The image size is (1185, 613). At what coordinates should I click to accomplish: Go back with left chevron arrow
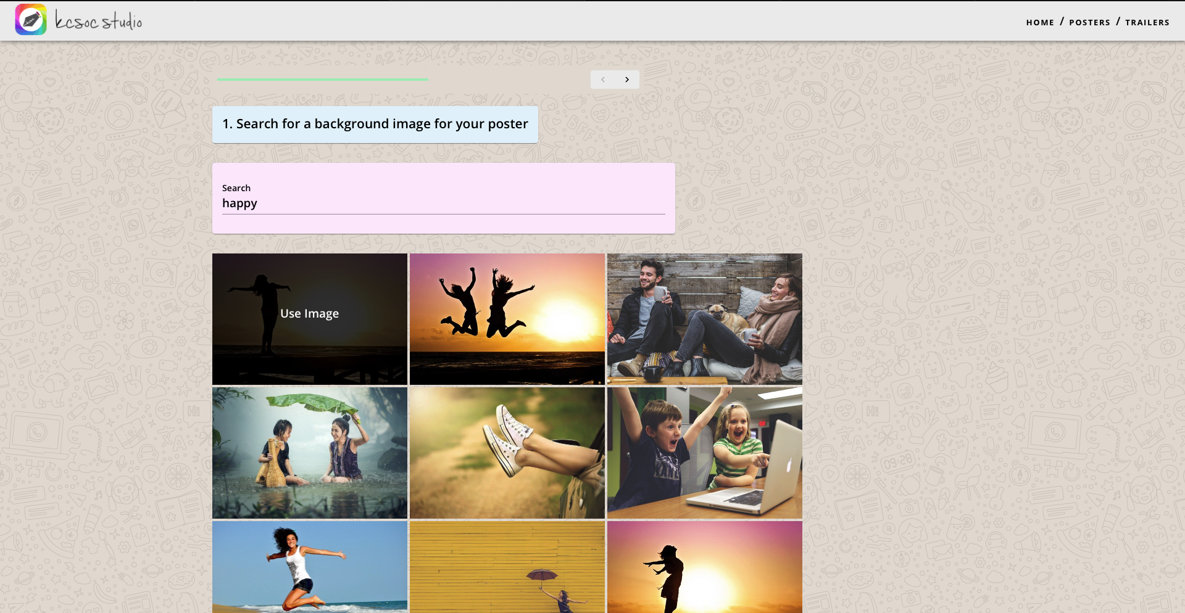[603, 80]
